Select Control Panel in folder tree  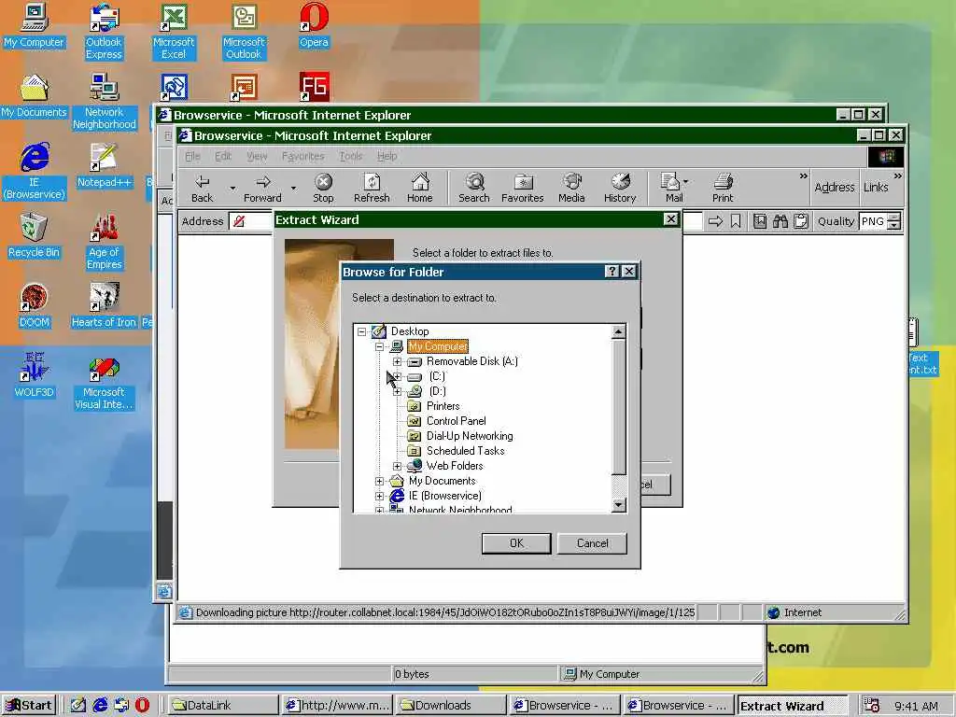coord(456,421)
